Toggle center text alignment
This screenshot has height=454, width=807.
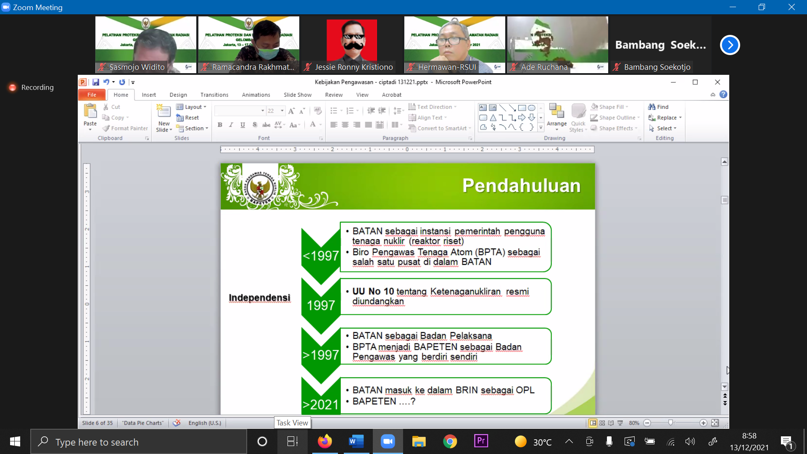[x=345, y=125]
